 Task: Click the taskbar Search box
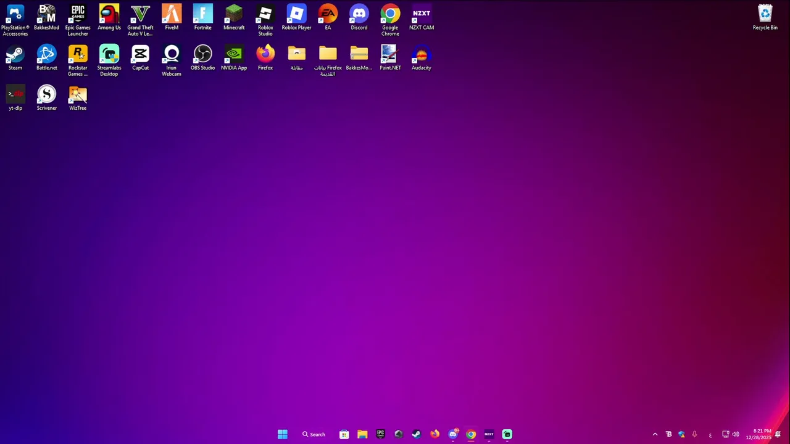coord(314,434)
